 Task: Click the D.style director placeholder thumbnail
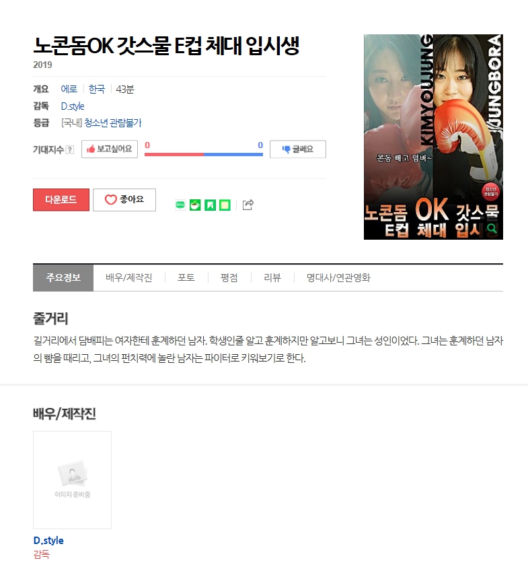[x=72, y=480]
